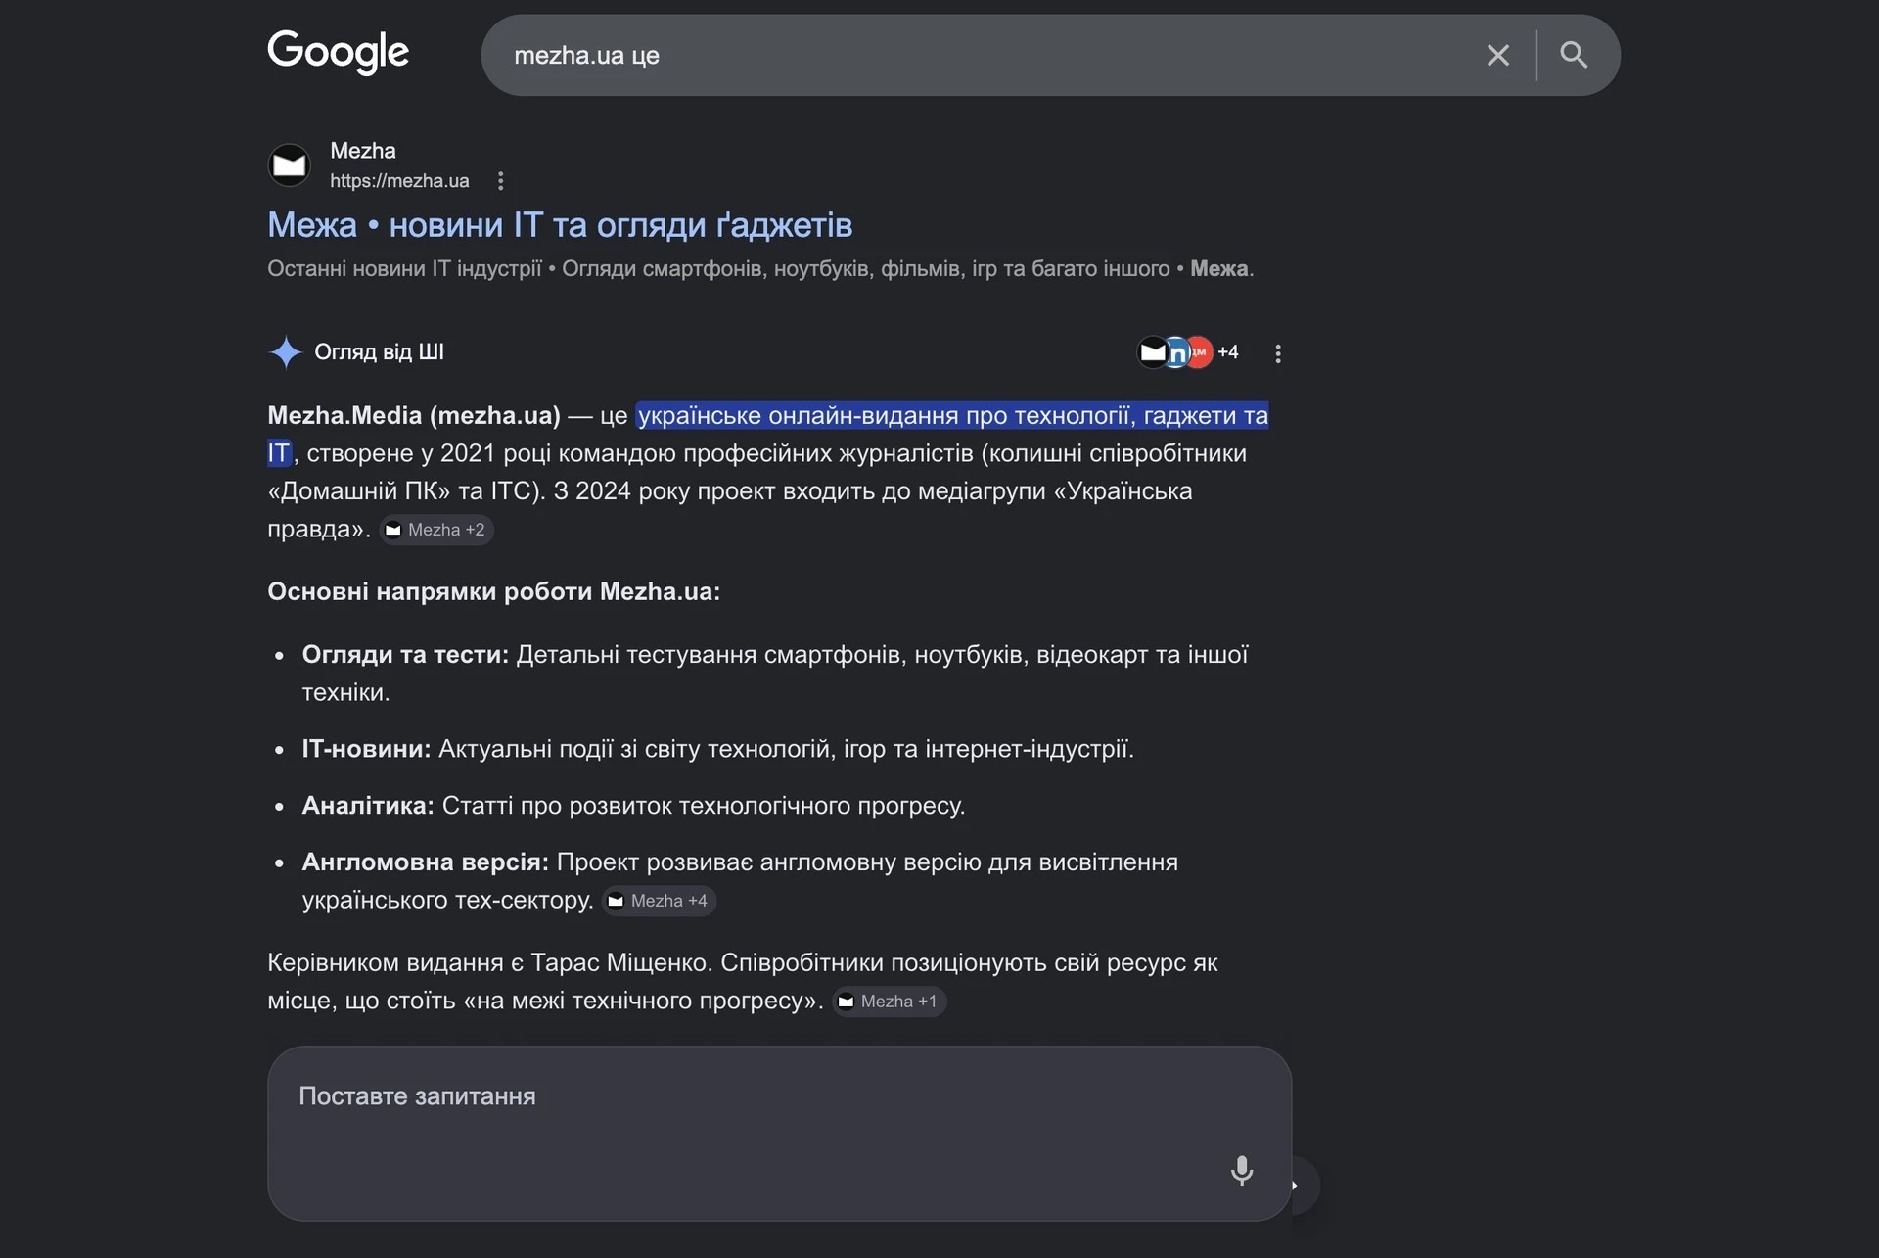The height and width of the screenshot is (1258, 1879).
Task: Click the https://mezha.ua URL text
Action: pos(399,181)
